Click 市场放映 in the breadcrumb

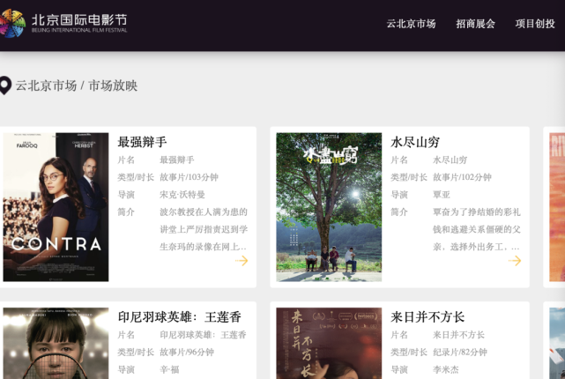113,85
